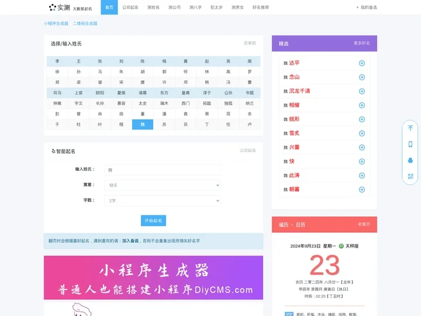The height and width of the screenshot is (316, 421).
Task: Select surname 任 in the grid
Action: (228, 125)
